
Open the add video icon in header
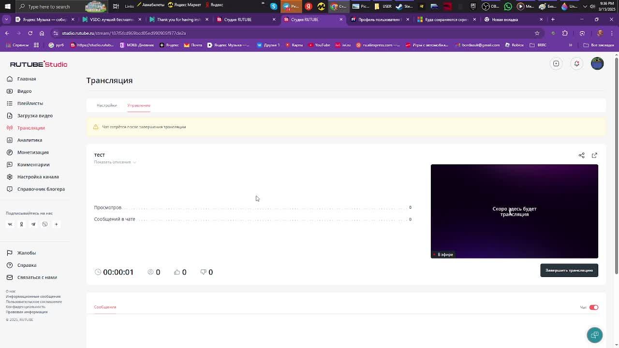[556, 63]
